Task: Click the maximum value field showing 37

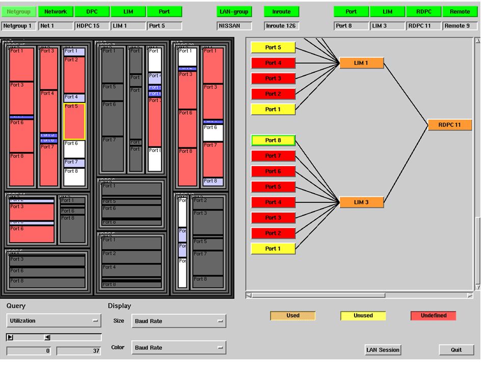Action: (x=78, y=351)
